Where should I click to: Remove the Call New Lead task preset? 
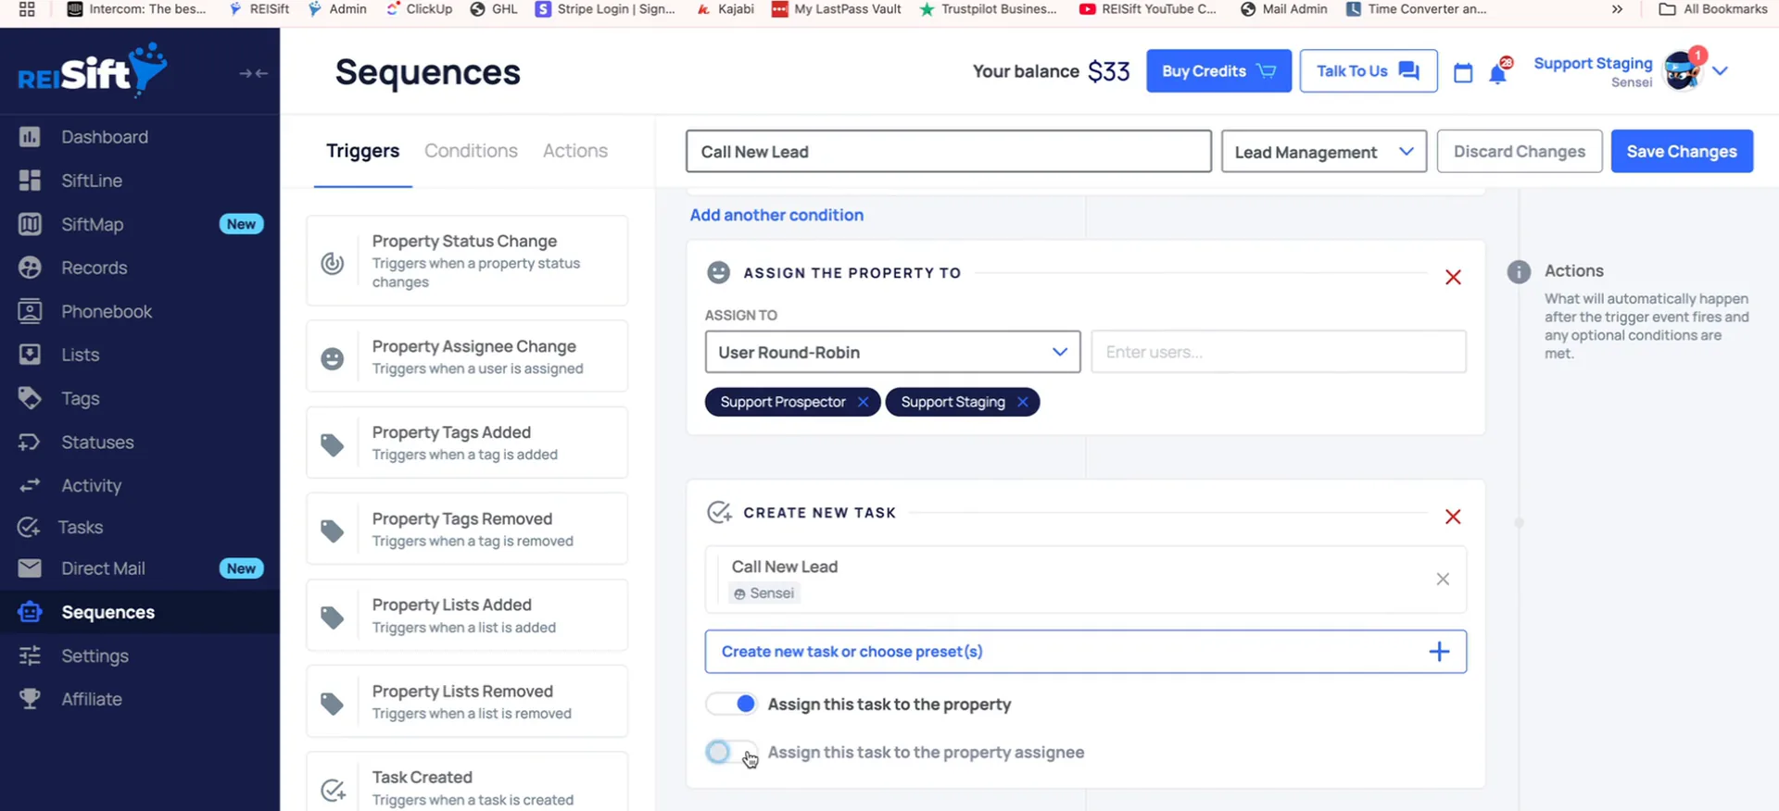coord(1443,579)
